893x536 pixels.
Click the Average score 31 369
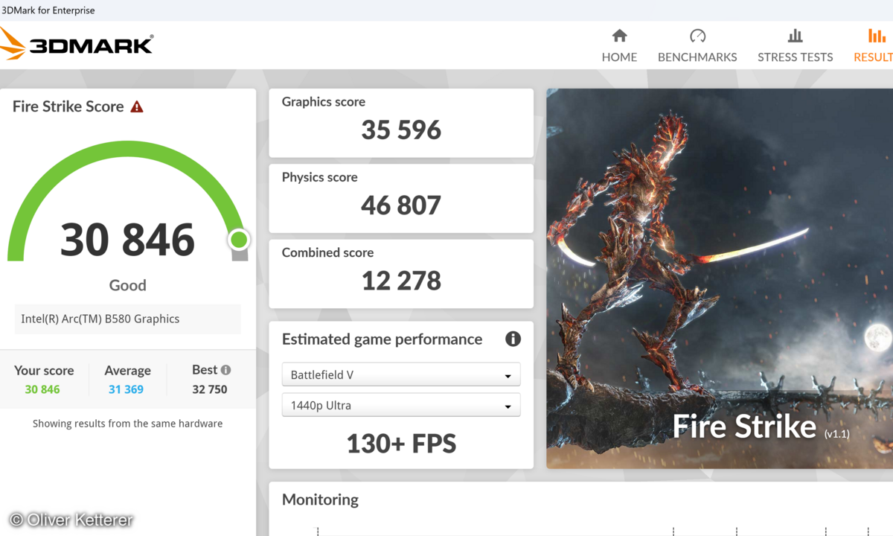click(126, 389)
